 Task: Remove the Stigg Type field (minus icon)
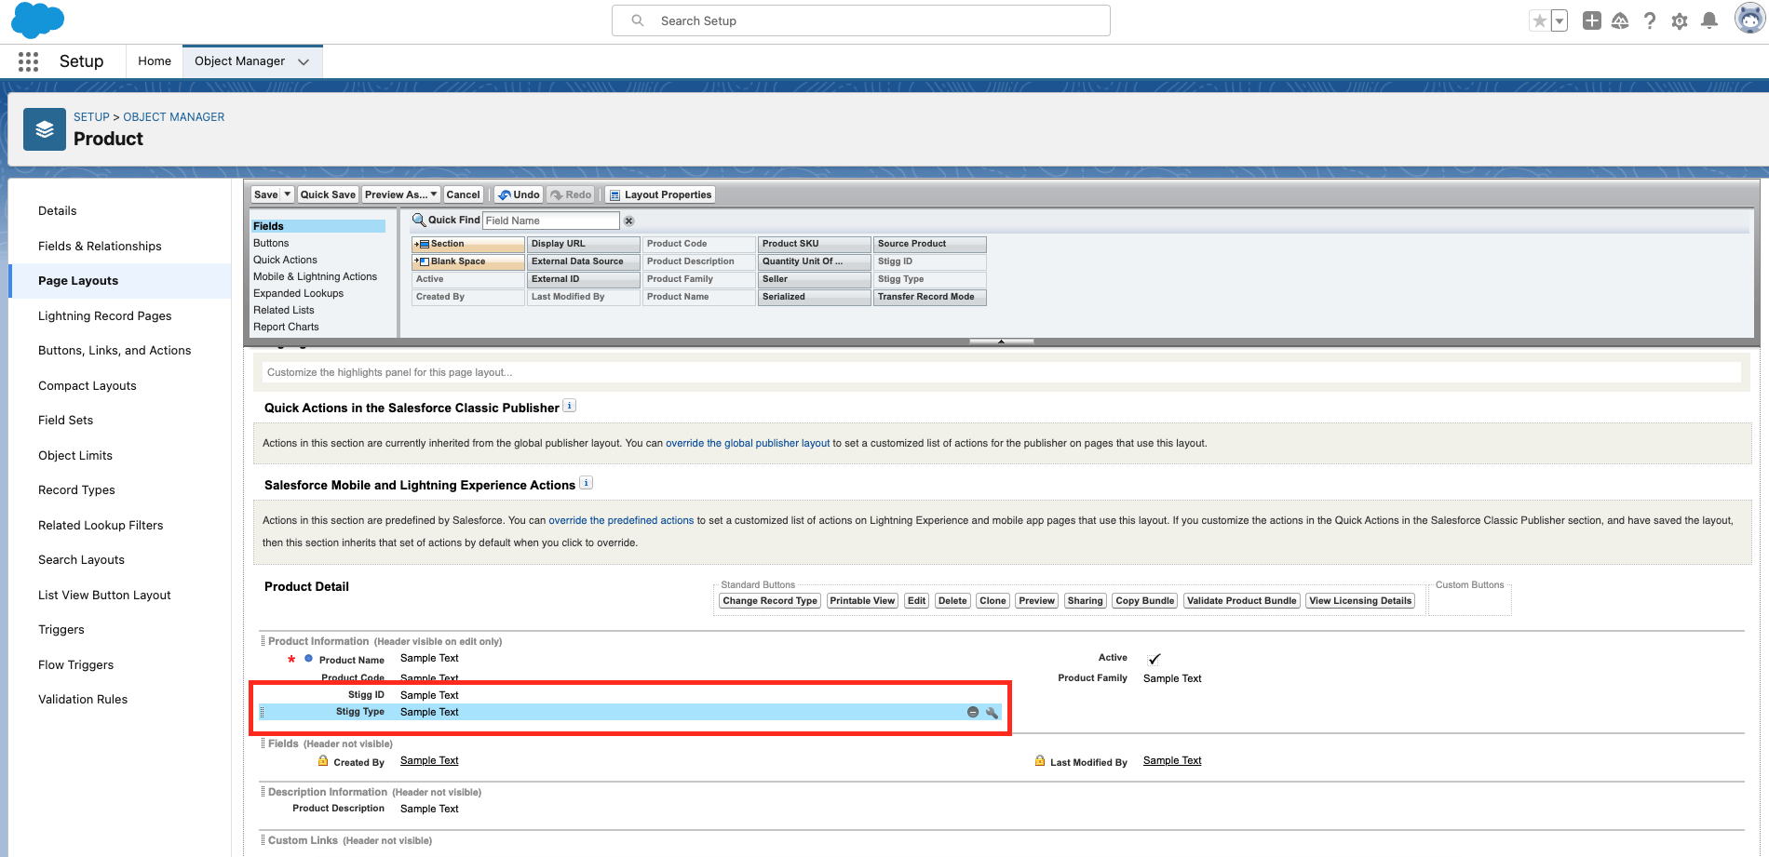click(973, 712)
